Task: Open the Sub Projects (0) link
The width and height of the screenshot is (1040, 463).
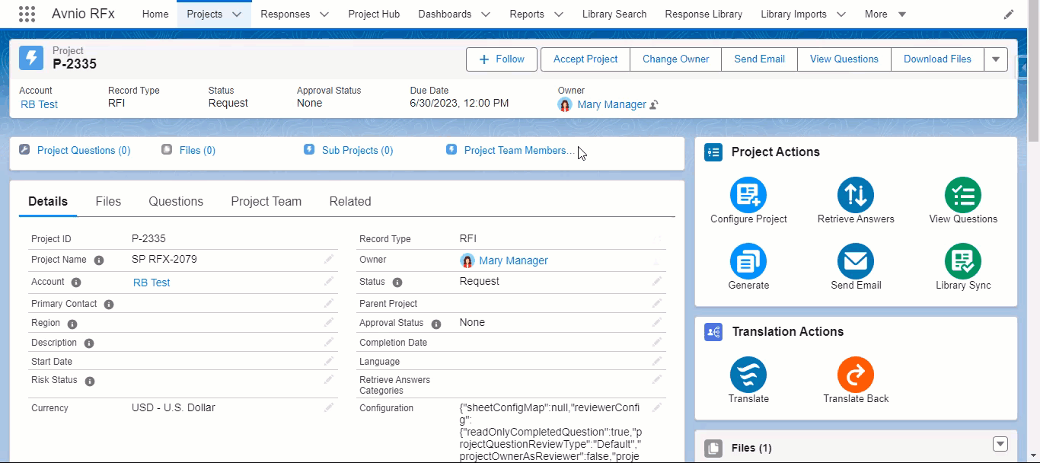Action: (x=357, y=150)
